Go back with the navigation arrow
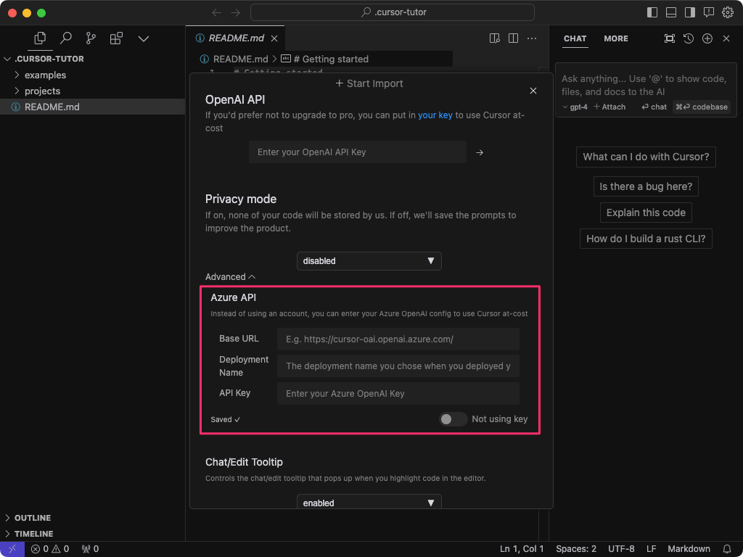 tap(216, 13)
